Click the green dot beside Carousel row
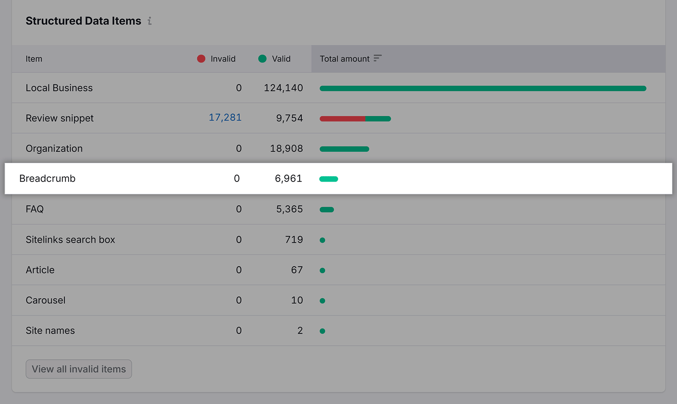The width and height of the screenshot is (677, 404). click(322, 300)
